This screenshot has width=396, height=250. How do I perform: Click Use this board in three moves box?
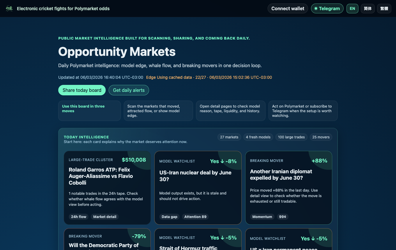coord(89,111)
